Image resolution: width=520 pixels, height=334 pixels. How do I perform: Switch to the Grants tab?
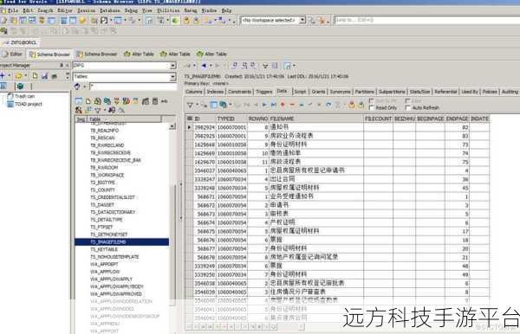pos(318,92)
